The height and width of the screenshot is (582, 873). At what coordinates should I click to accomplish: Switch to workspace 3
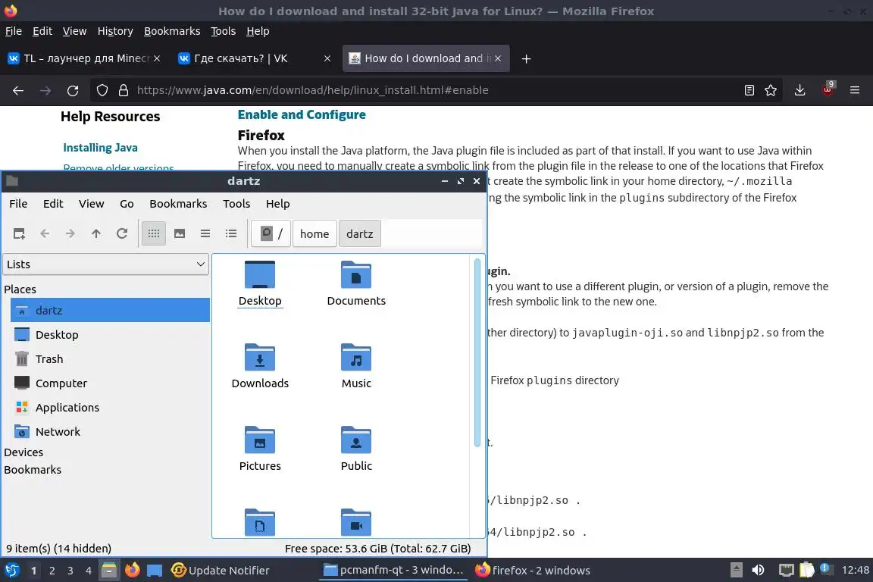[x=70, y=571]
